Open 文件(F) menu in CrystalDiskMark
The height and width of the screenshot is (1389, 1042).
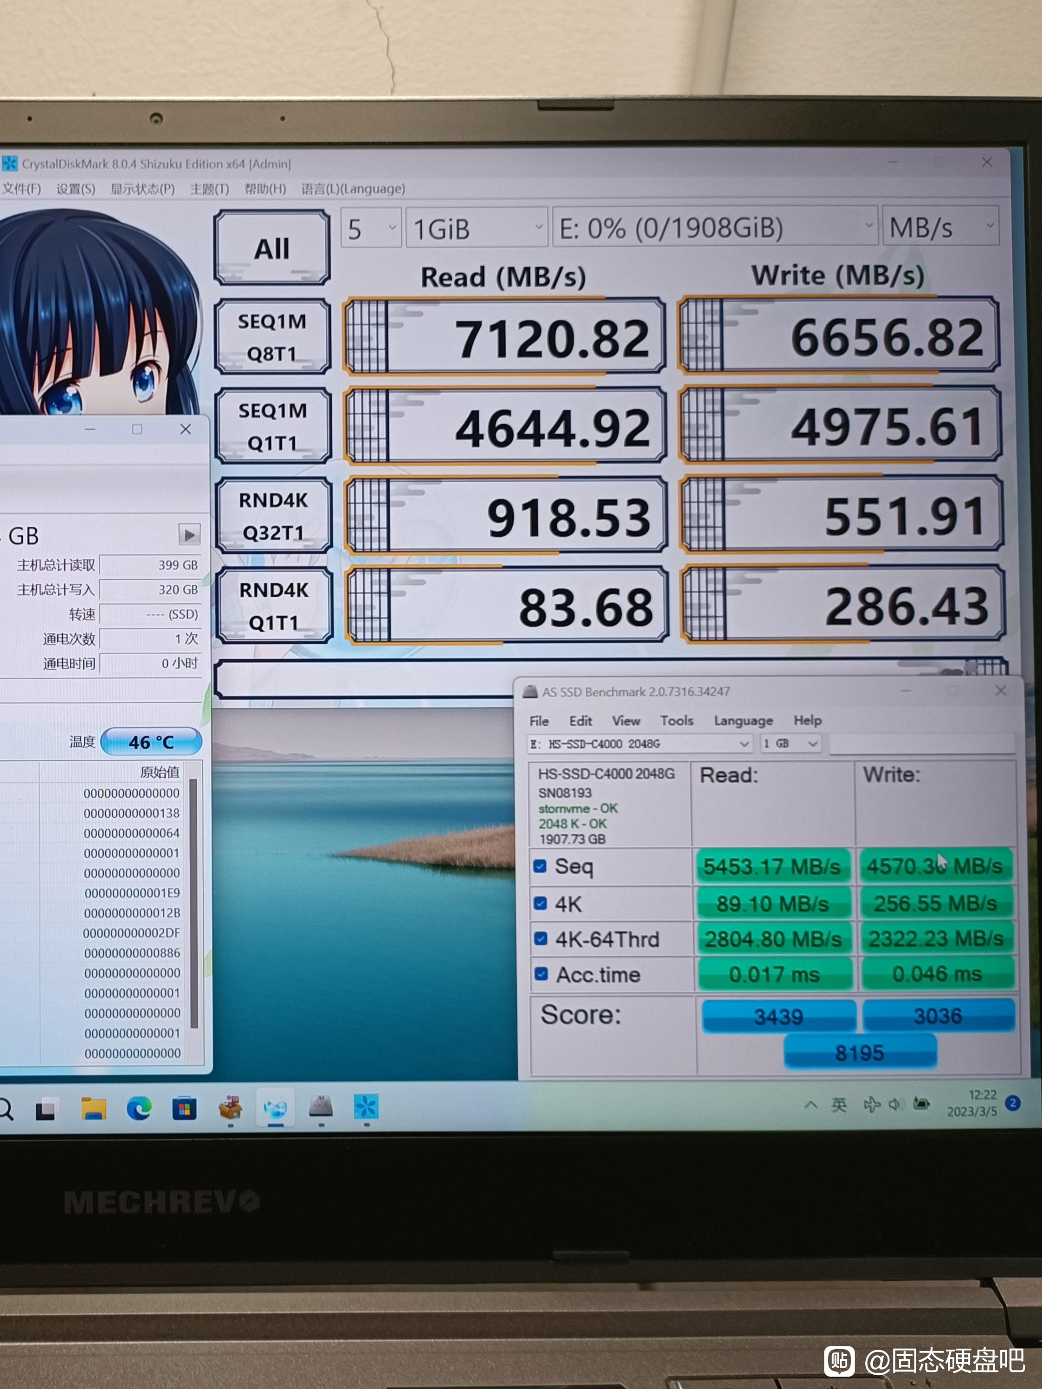(x=21, y=189)
